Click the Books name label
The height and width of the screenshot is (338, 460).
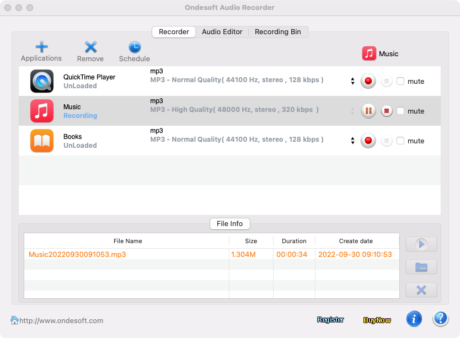[72, 137]
